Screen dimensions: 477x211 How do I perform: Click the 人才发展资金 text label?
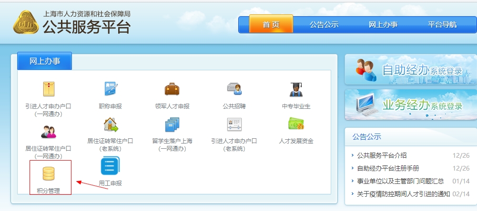[x=296, y=141]
